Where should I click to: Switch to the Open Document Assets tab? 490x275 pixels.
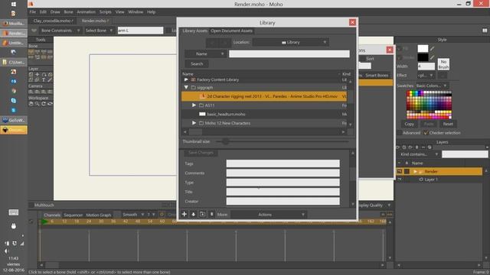[x=231, y=31]
